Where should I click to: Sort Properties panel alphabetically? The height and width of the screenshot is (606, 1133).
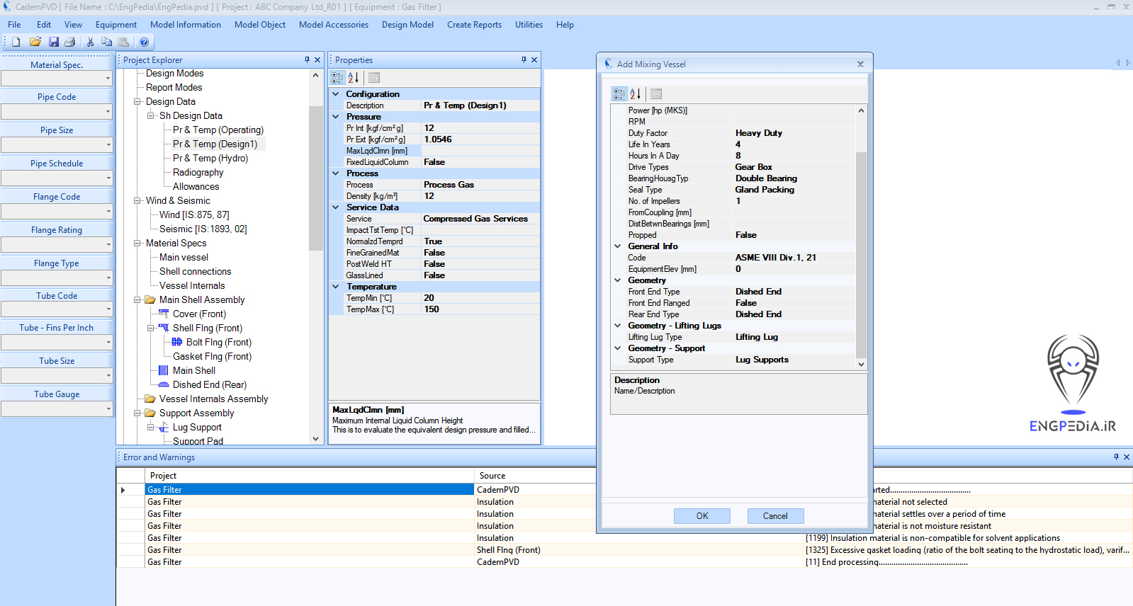point(354,78)
